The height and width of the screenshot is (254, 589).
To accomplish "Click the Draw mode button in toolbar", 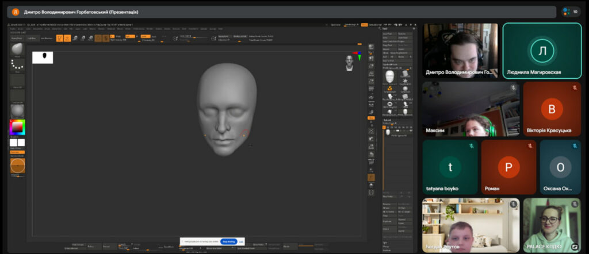I will [x=67, y=39].
